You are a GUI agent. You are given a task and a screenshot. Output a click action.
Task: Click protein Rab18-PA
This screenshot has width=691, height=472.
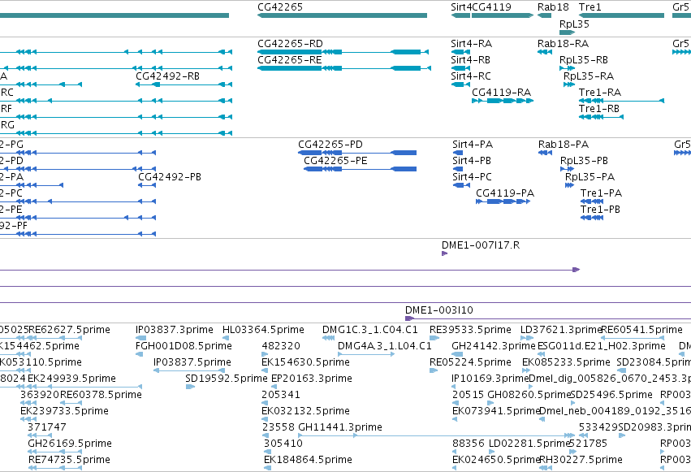coord(564,145)
